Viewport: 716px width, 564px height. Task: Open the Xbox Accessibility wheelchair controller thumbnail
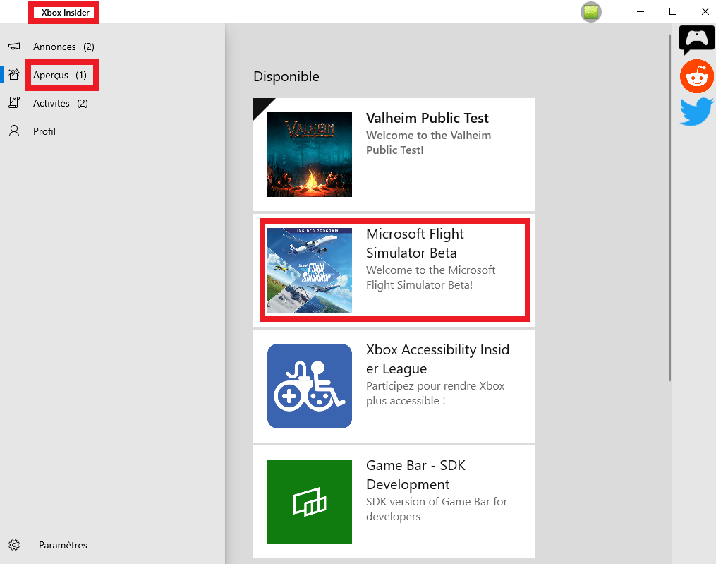(310, 386)
